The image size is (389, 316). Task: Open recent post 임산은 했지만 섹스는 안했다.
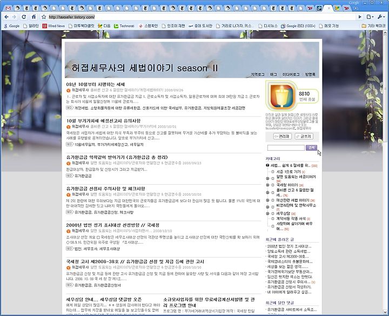[x=290, y=277]
